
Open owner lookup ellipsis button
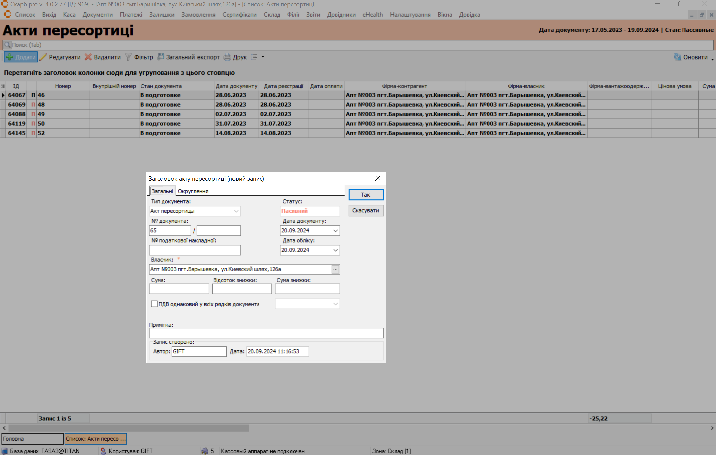point(335,269)
